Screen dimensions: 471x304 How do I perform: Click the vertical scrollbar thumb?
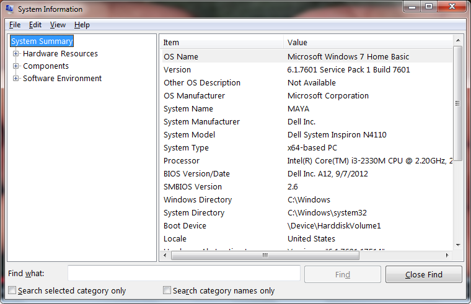458,103
